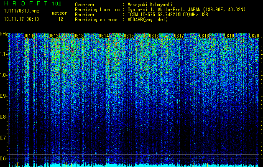Image resolution: width=263 pixels, height=167 pixels.
Task: Click the meteor count value 12
Action: point(61,19)
